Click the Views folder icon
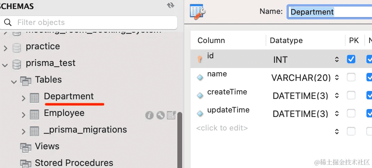This screenshot has height=168, width=372. 26,147
